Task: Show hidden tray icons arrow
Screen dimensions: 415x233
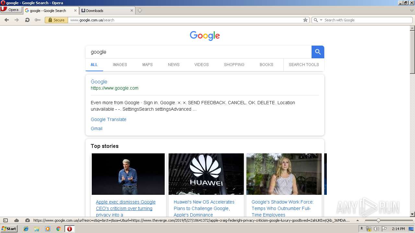Action: pyautogui.click(x=362, y=229)
